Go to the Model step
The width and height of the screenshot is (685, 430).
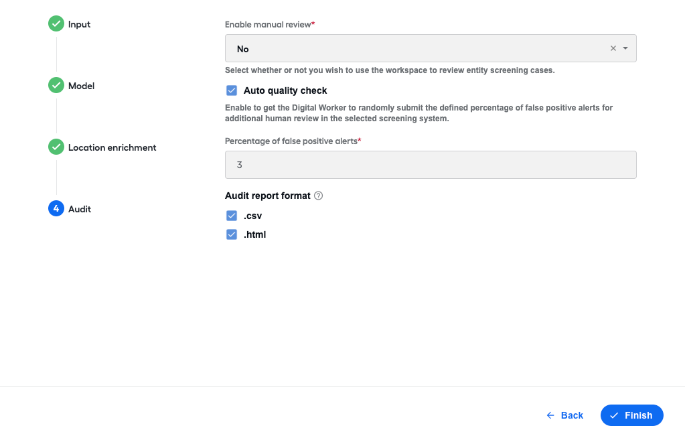81,86
